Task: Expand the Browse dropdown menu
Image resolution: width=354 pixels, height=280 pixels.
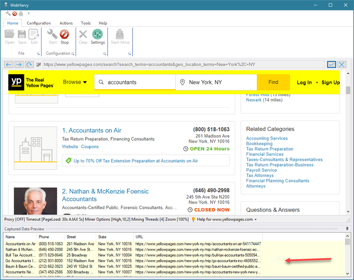Action: tap(75, 82)
